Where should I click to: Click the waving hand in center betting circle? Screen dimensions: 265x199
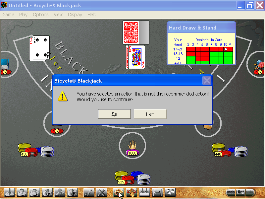point(132,145)
